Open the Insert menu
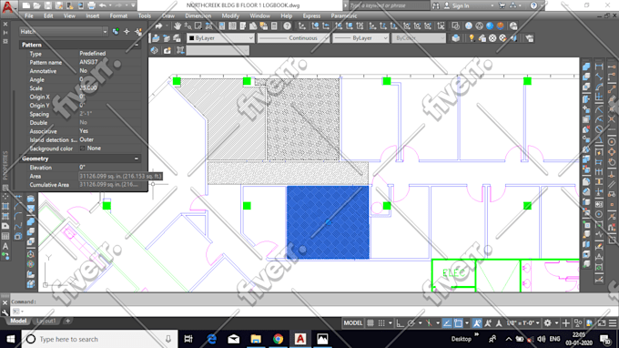Image resolution: width=619 pixels, height=348 pixels. coord(93,15)
